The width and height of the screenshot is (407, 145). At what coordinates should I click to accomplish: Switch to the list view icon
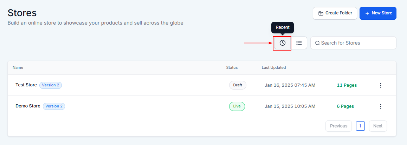299,43
